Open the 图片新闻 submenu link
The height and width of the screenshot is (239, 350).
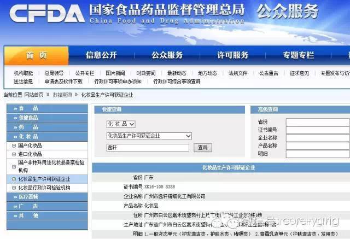coord(115,73)
